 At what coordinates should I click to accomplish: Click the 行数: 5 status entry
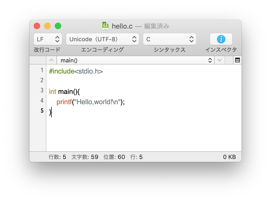57,157
